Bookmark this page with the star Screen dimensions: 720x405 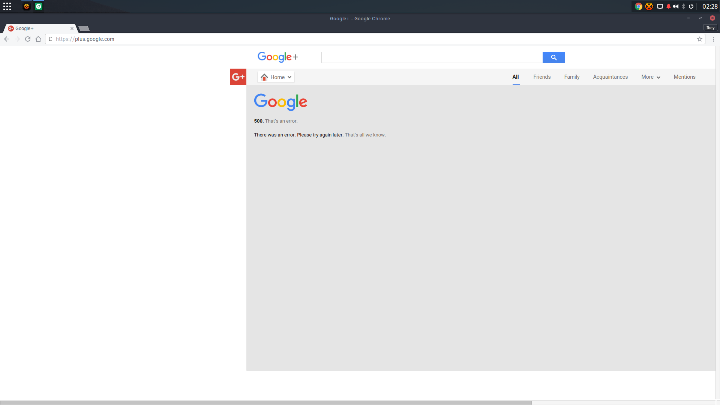pyautogui.click(x=700, y=39)
